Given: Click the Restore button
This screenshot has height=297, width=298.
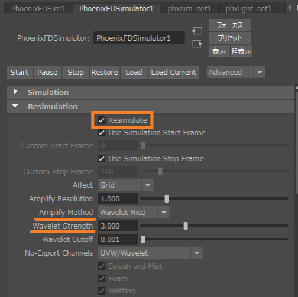Looking at the screenshot, I should pyautogui.click(x=105, y=72).
